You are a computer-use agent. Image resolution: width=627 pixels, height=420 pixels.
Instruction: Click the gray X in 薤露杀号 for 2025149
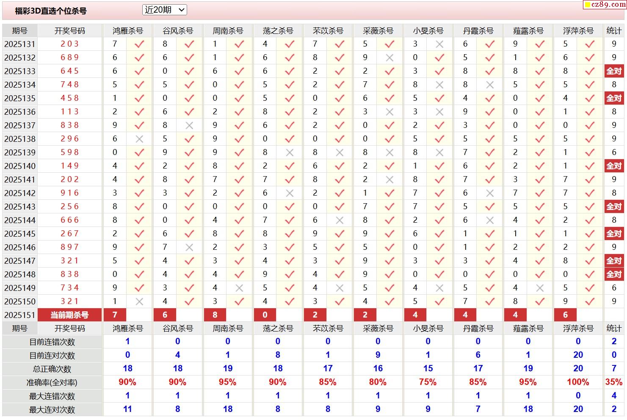click(540, 288)
